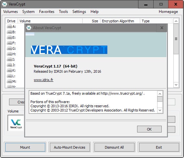Click OK in About dialog

pos(149,129)
